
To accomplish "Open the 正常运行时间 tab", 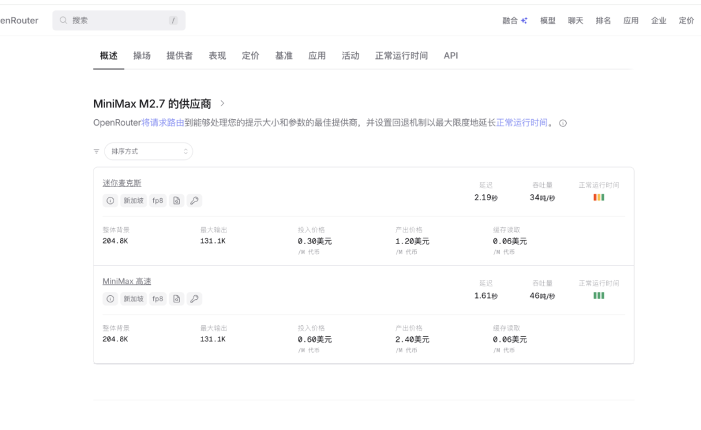I will pyautogui.click(x=401, y=56).
